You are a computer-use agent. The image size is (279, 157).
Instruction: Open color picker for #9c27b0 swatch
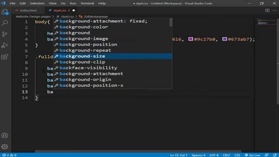click(x=191, y=39)
